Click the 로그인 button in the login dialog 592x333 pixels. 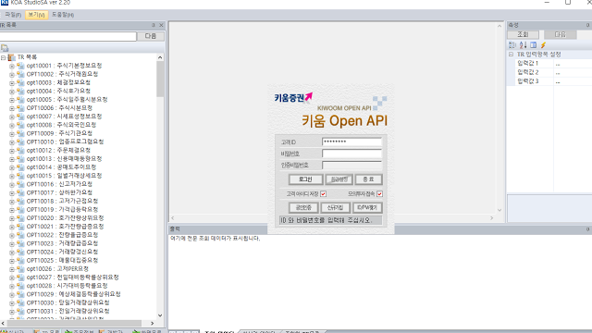point(305,179)
